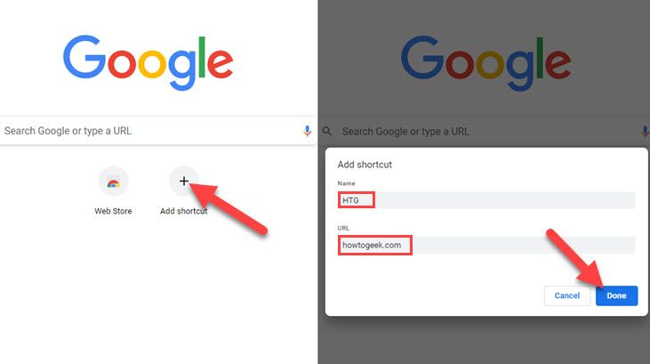Focus the search box on the white page
The image size is (650, 364).
pos(158,131)
